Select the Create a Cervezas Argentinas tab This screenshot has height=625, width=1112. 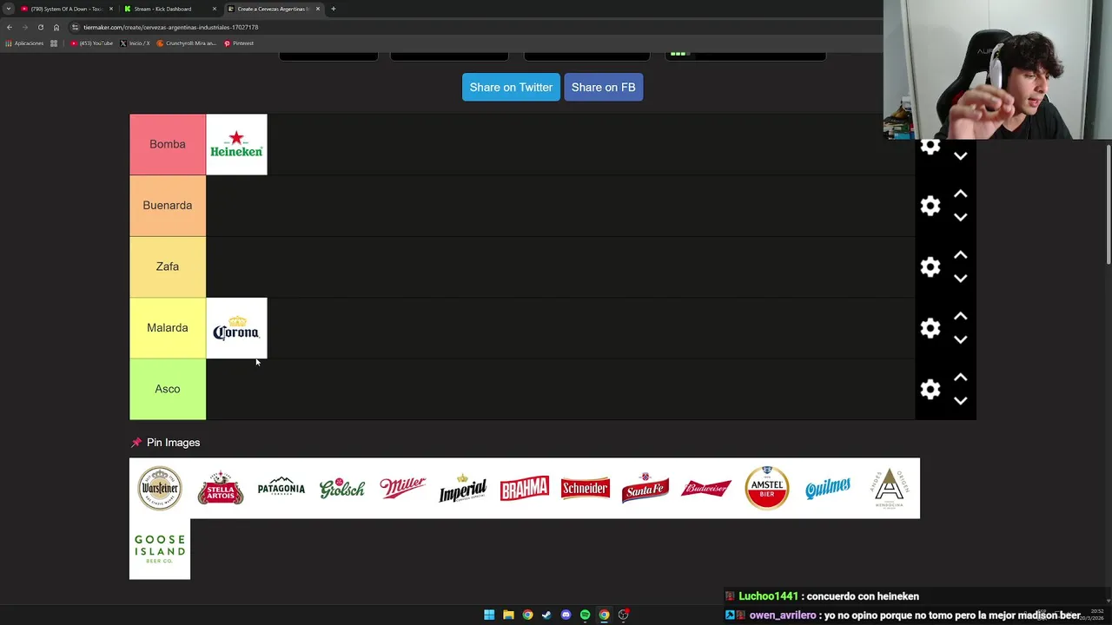tap(273, 9)
